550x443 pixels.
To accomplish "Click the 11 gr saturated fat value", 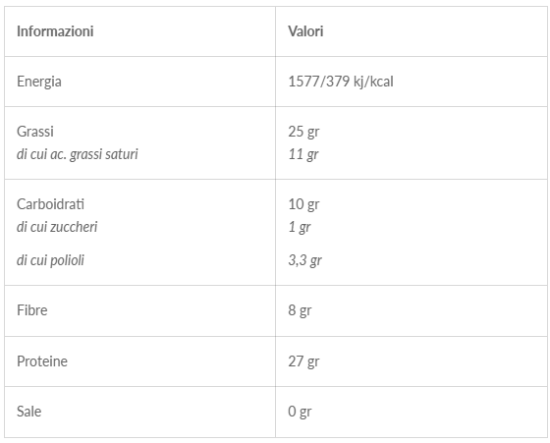I will 303,154.
